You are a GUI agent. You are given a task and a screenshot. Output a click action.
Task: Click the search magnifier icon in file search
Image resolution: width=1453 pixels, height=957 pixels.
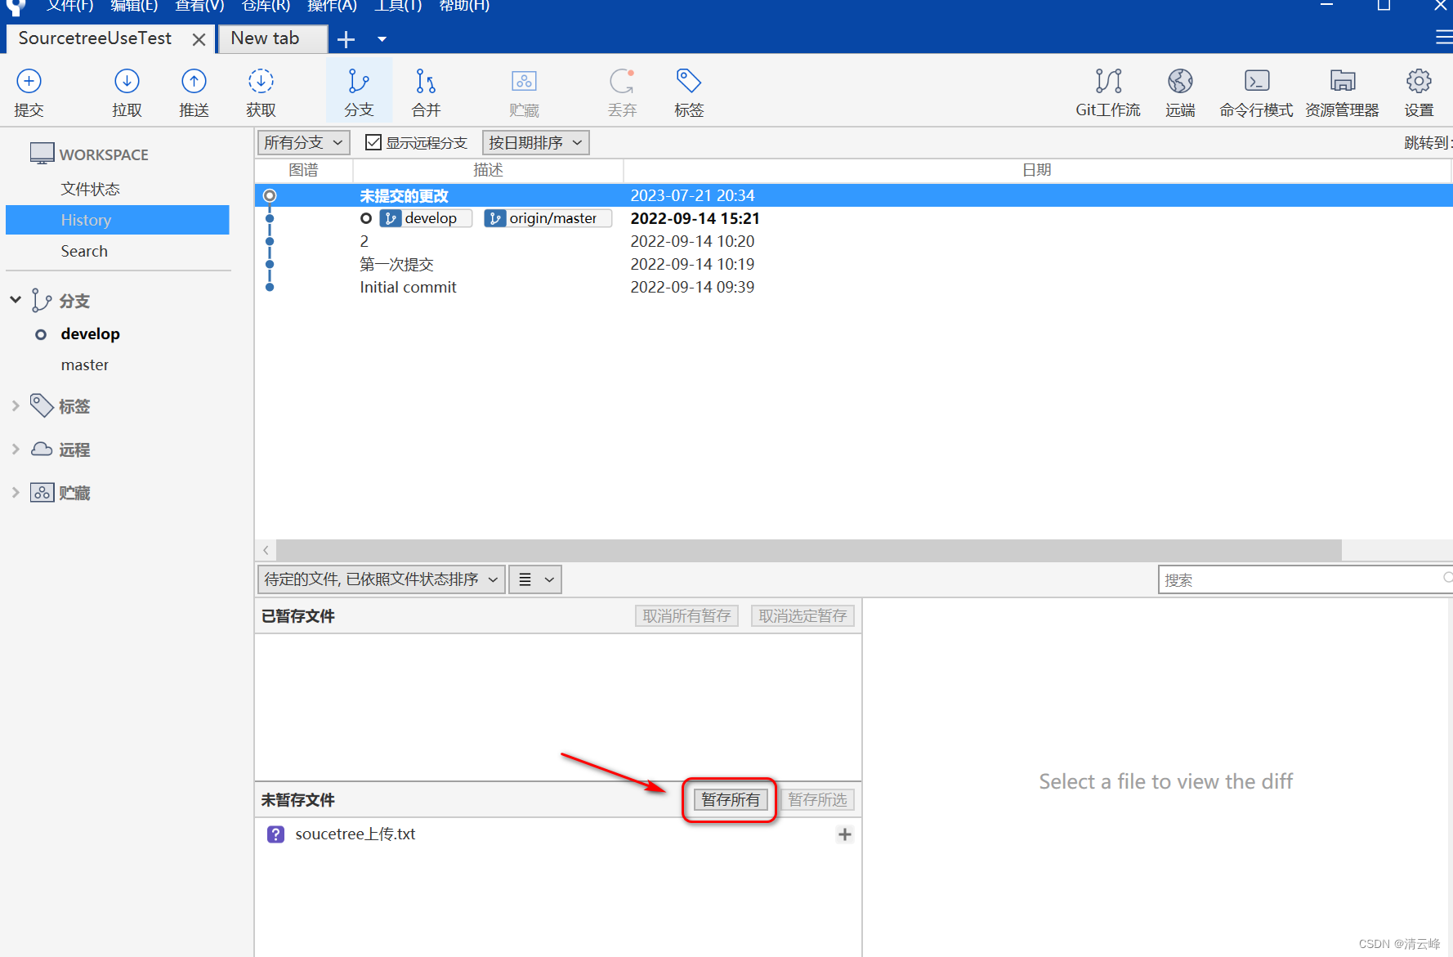click(1447, 578)
